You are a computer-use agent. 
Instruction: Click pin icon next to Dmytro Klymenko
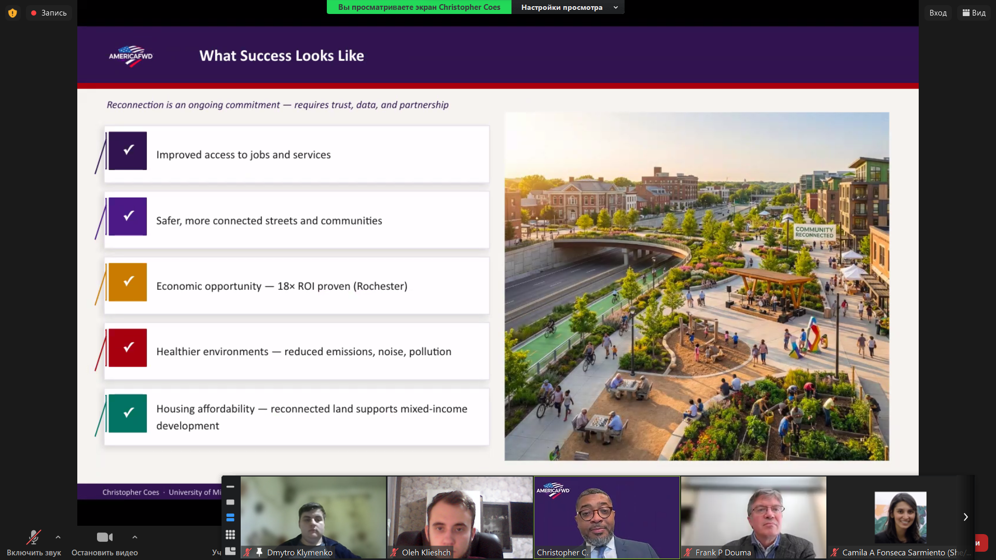259,552
